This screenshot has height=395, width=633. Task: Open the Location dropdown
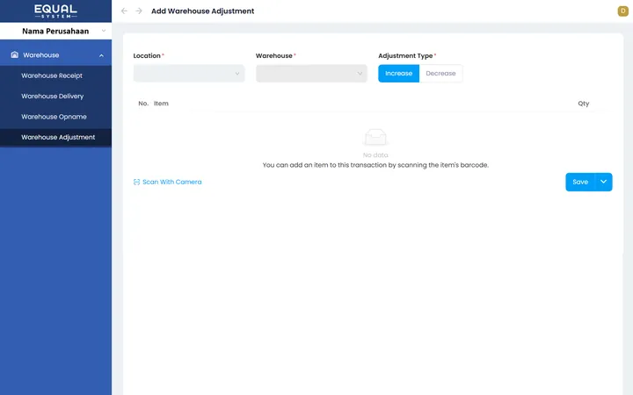(189, 74)
